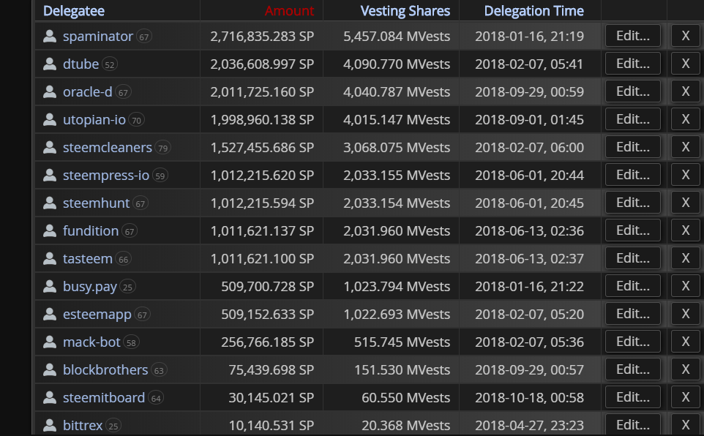Viewport: 704px width, 436px height.
Task: Click the user icon next to bittrex
Action: tap(50, 425)
